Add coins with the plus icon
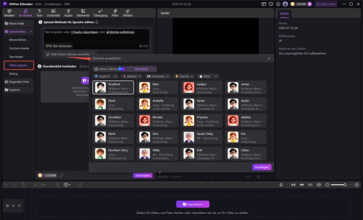The image size is (363, 220). (x=309, y=4)
